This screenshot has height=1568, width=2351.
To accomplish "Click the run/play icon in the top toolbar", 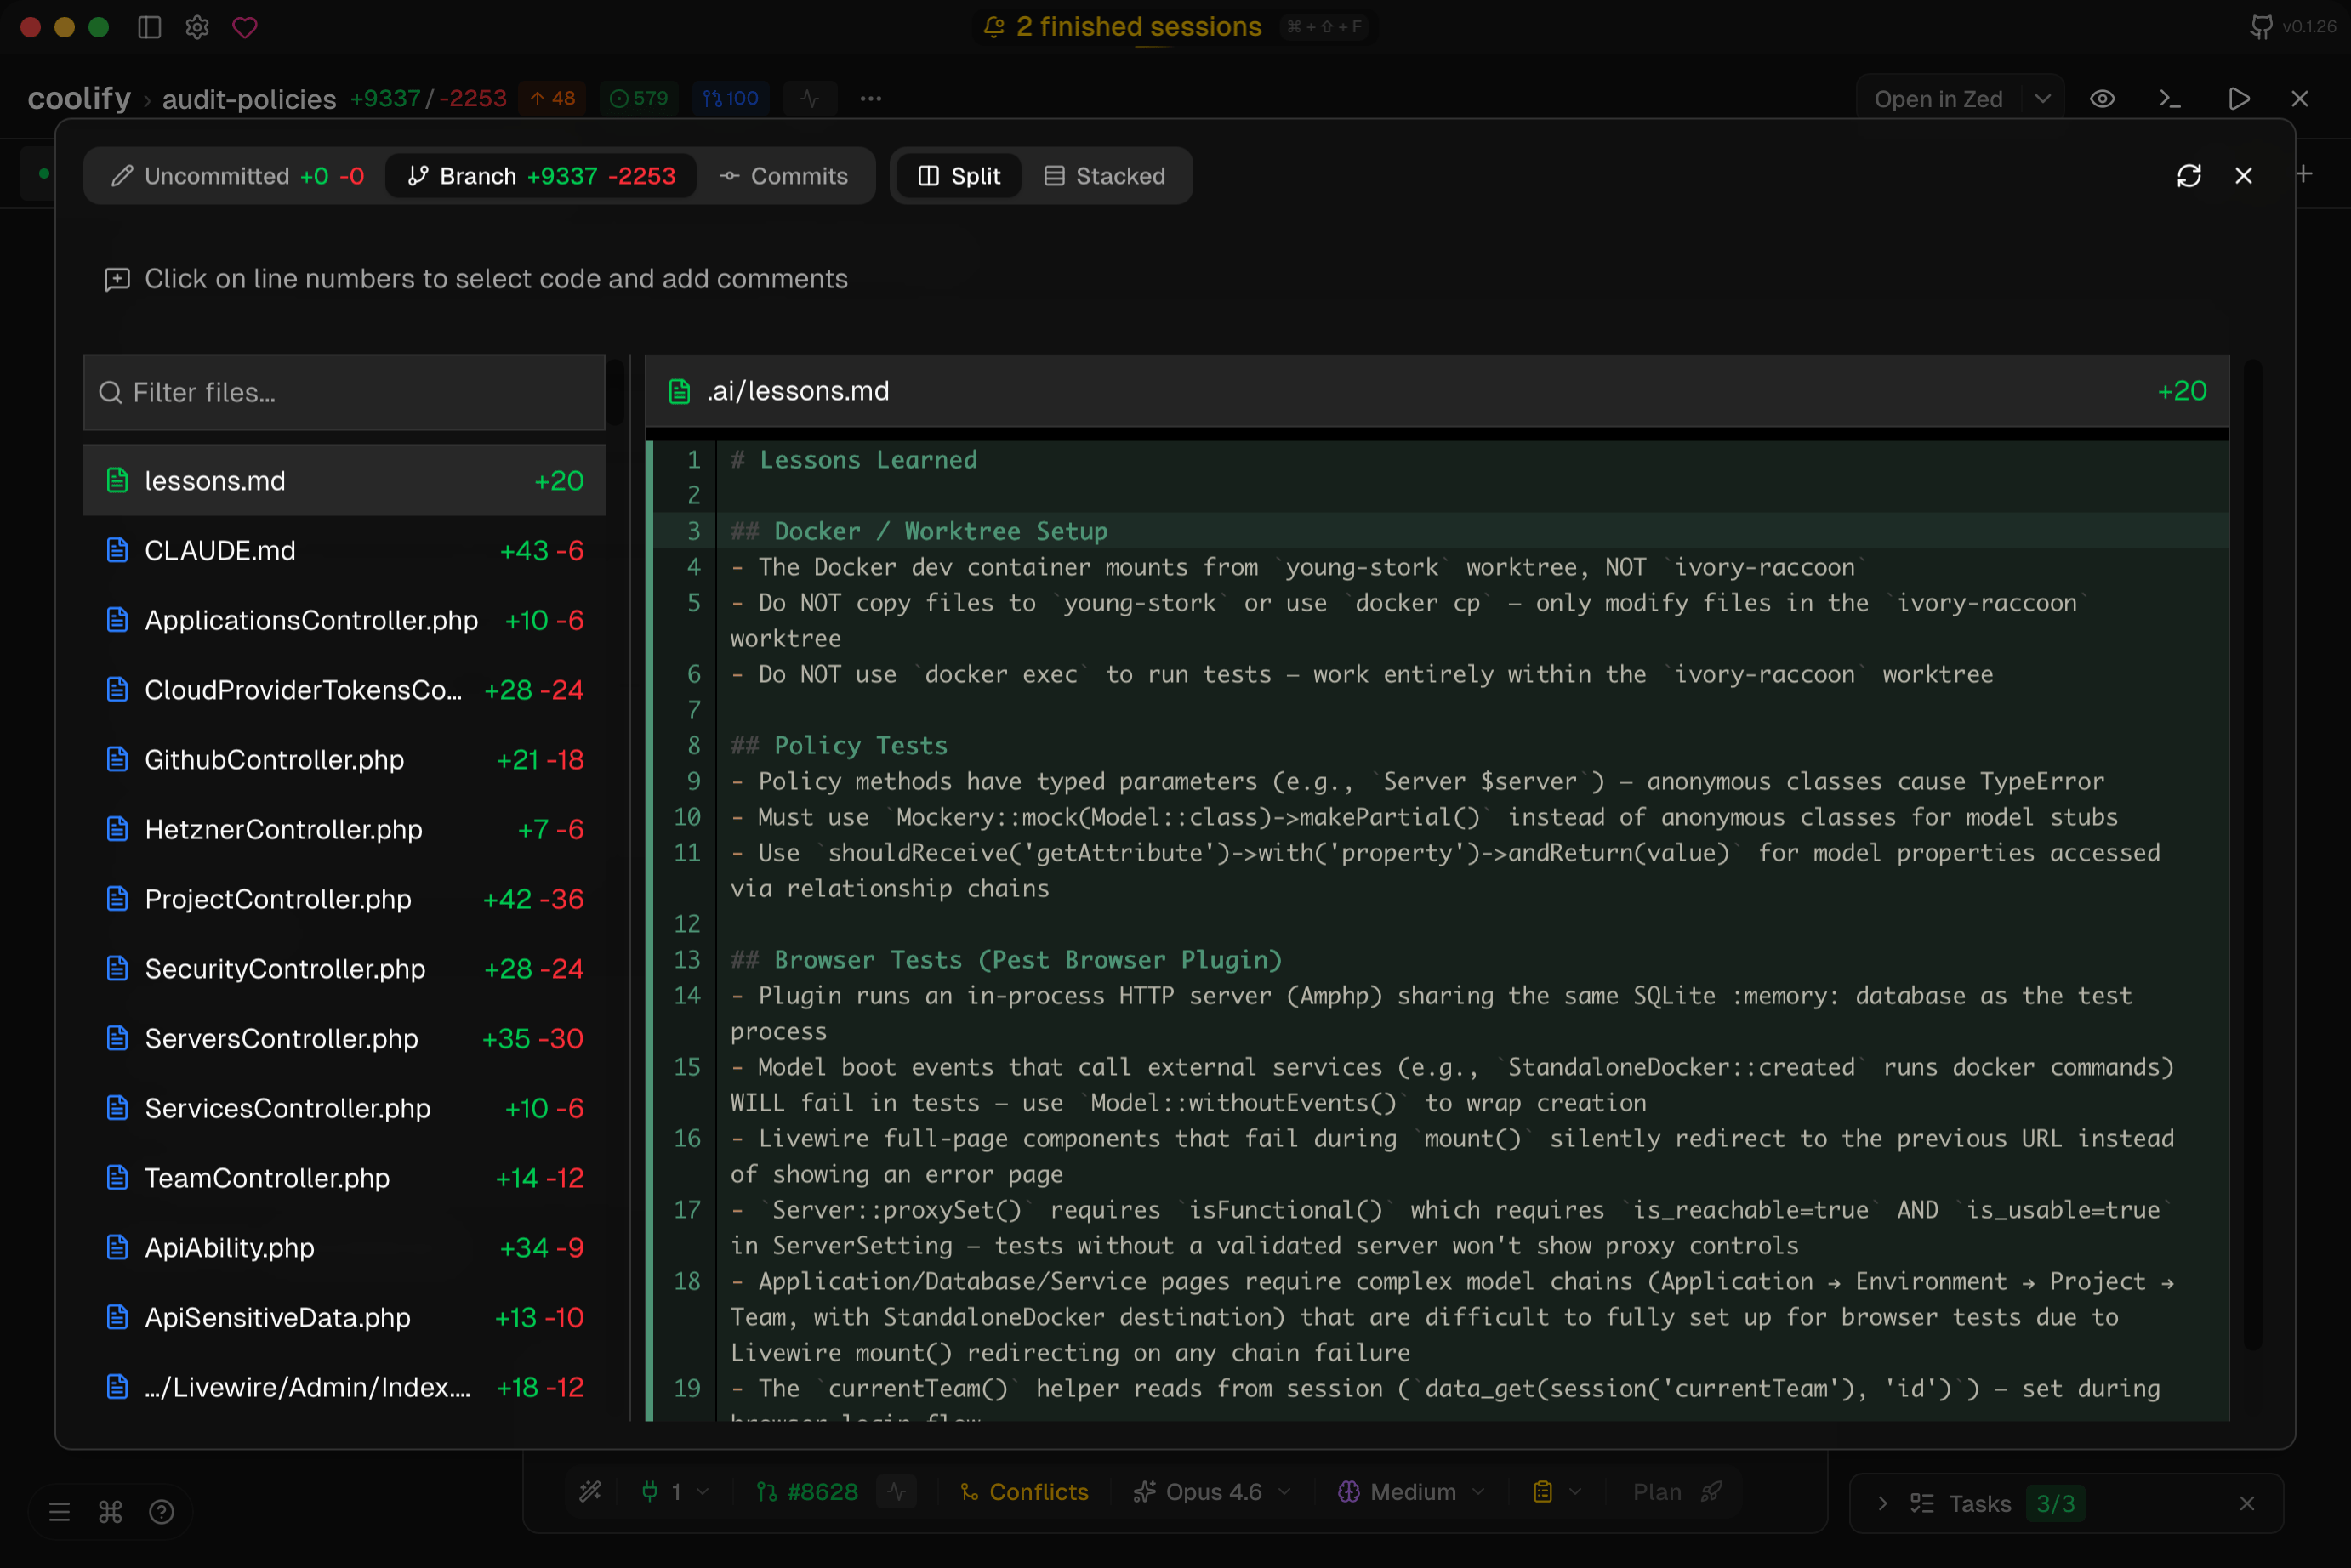I will [x=2239, y=98].
